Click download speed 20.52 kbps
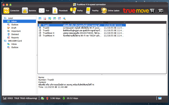Viewport: 169px width, 105px height. pos(72,98)
